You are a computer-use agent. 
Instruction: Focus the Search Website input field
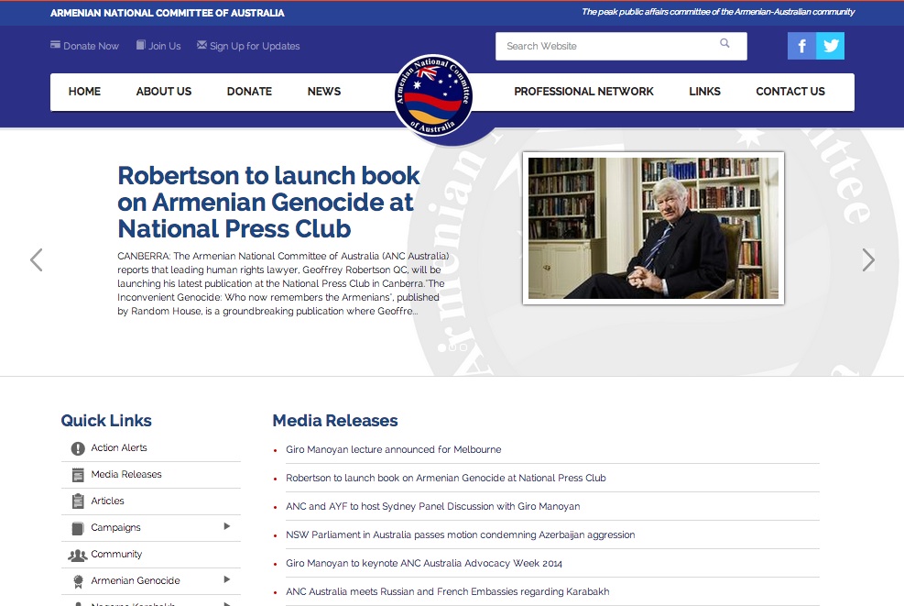pyautogui.click(x=621, y=46)
